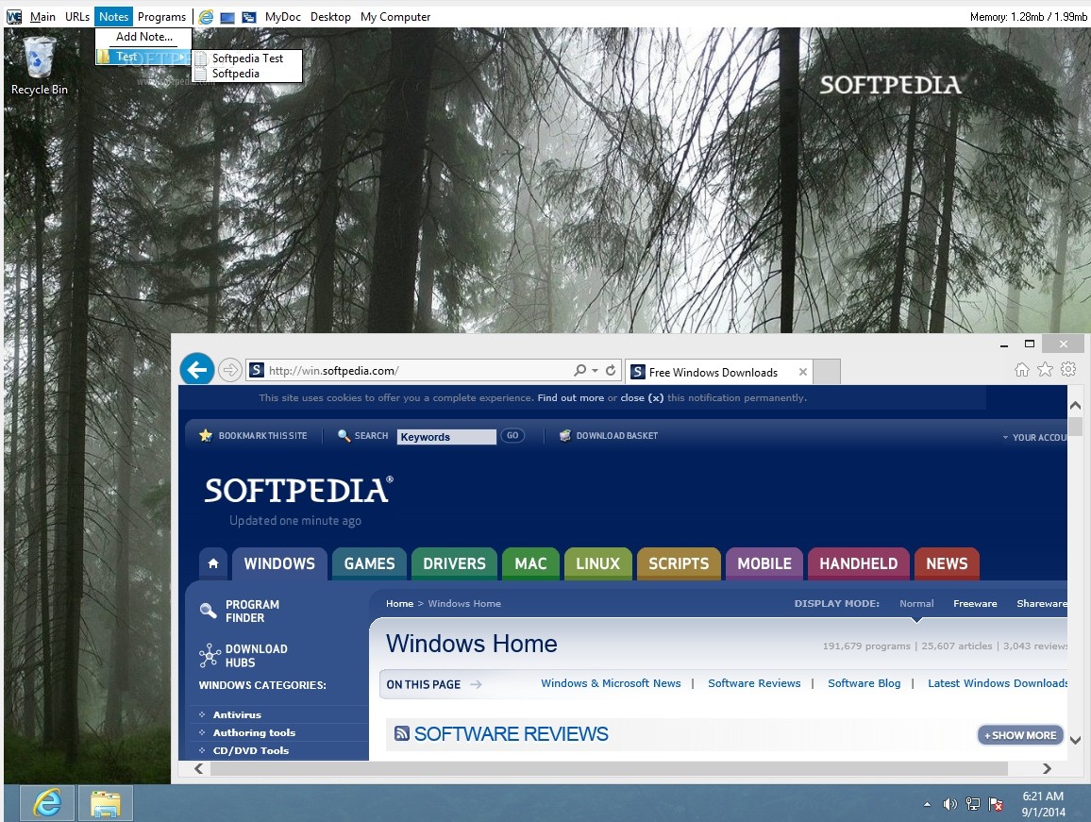1091x822 pixels.
Task: Open MyDoc shortcut
Action: click(x=282, y=17)
